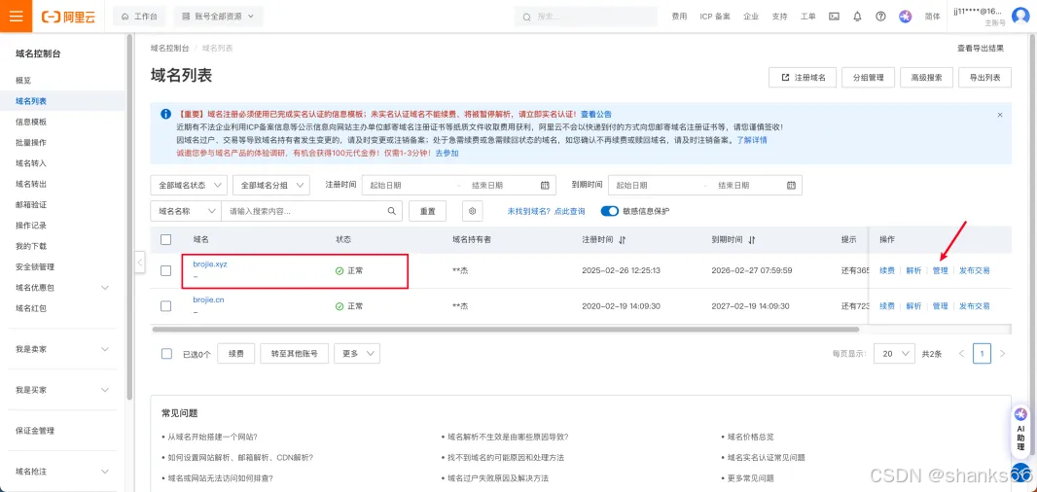Image resolution: width=1037 pixels, height=492 pixels.
Task: Click the 分组管理 button
Action: [x=869, y=78]
